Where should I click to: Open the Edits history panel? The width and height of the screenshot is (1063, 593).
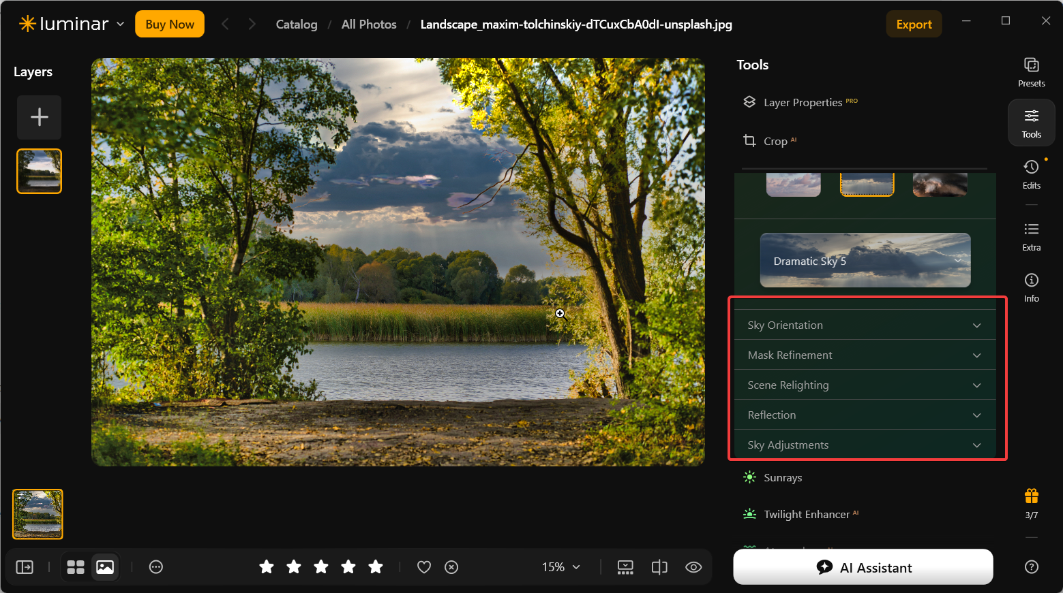pos(1031,174)
